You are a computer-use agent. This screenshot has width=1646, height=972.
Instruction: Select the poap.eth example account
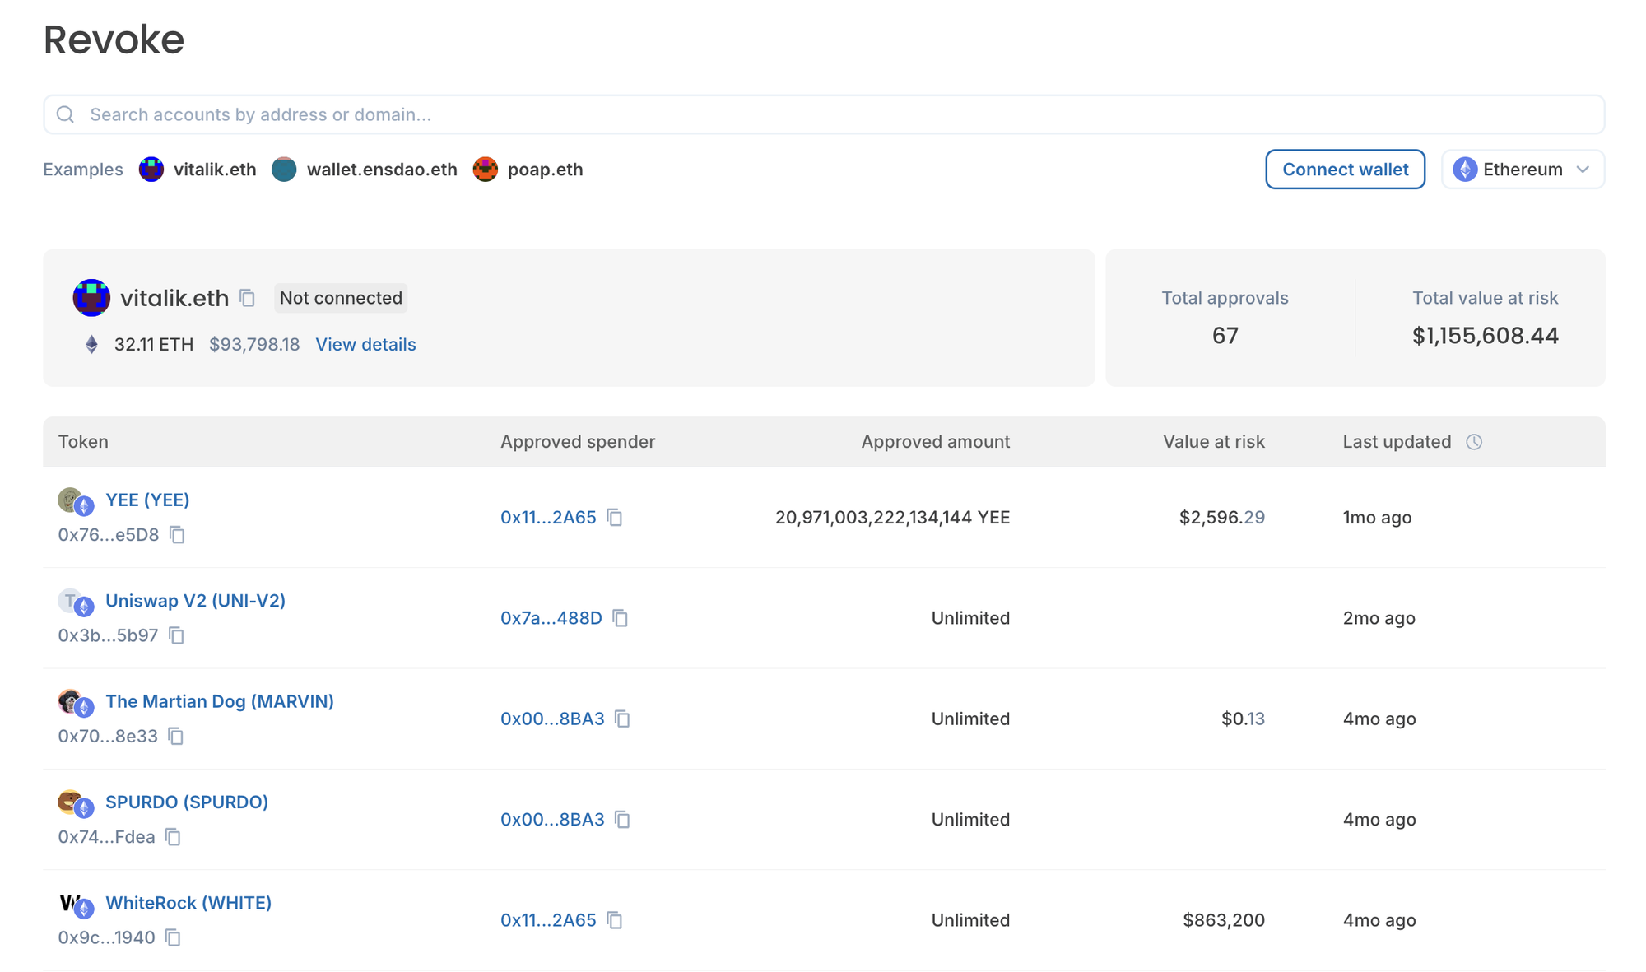click(545, 170)
